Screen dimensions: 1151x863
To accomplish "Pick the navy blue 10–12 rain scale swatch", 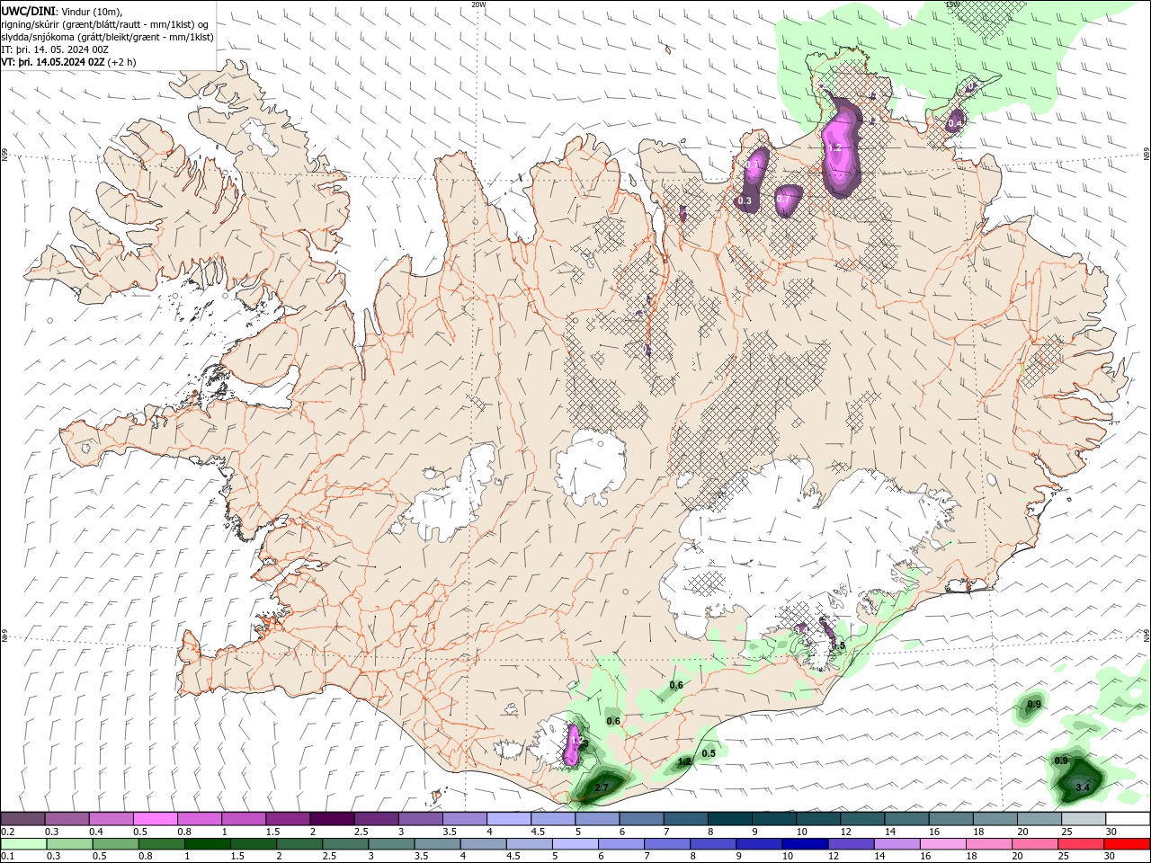I will (x=806, y=844).
